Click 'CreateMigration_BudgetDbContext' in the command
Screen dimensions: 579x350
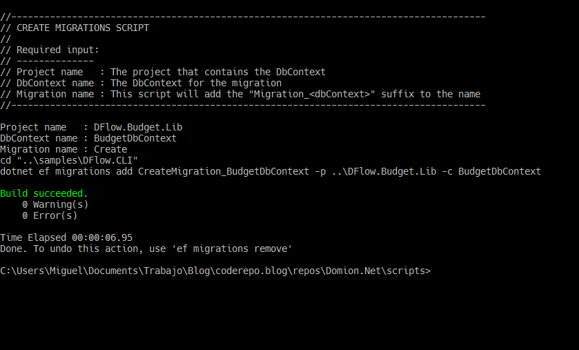(x=224, y=172)
